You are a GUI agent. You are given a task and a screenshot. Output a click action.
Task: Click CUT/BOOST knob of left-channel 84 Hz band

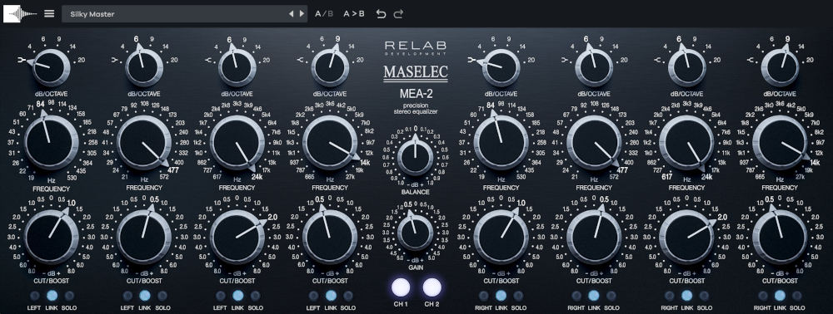click(x=51, y=237)
